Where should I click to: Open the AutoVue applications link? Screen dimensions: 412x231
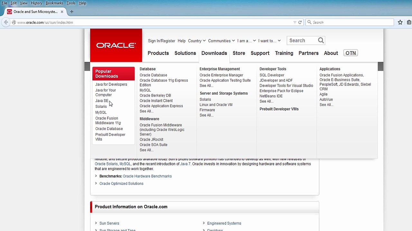[x=326, y=99]
